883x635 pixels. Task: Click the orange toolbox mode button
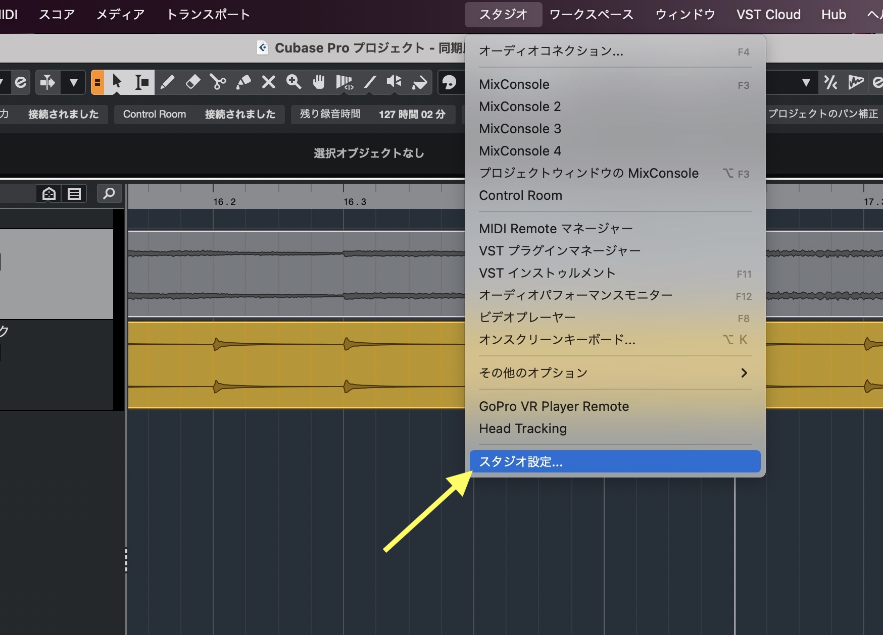click(x=97, y=82)
